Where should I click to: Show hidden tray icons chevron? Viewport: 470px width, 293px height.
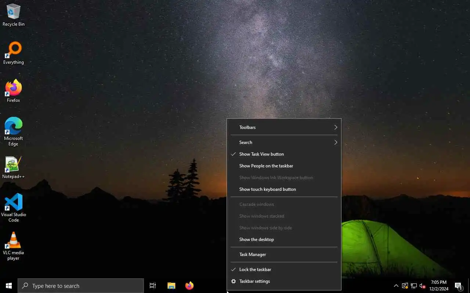396,286
